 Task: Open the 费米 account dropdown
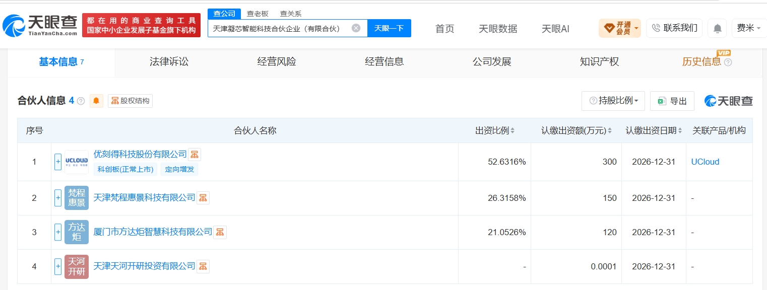point(749,28)
